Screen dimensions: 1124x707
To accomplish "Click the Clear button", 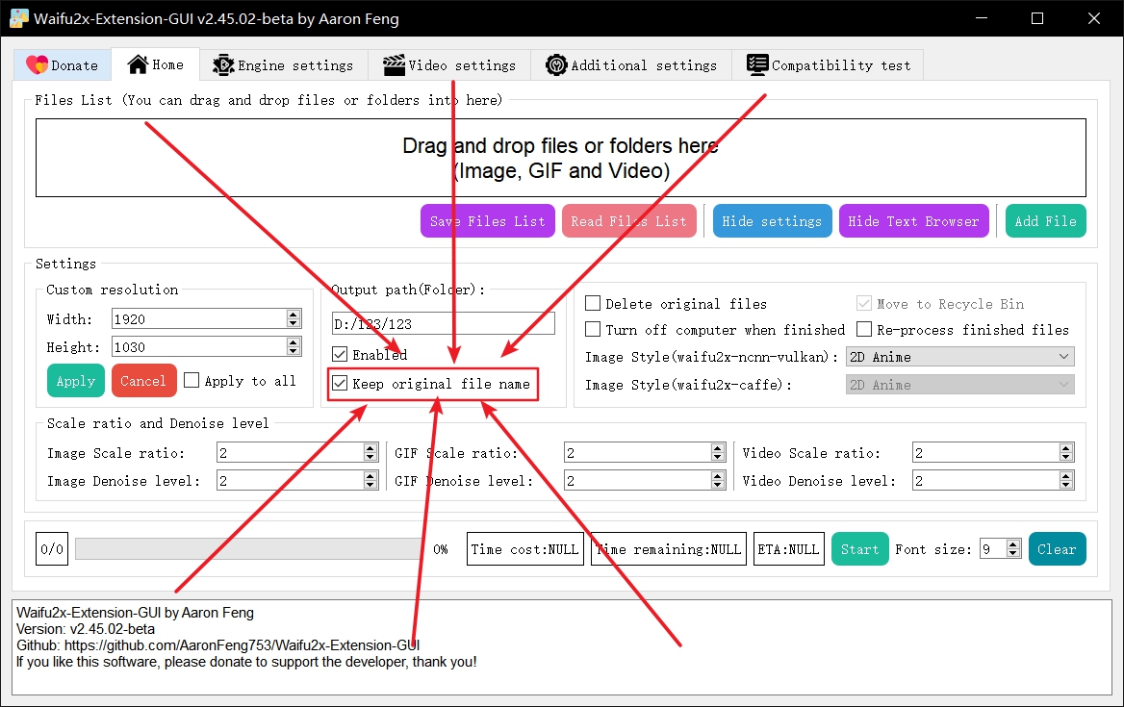I will (1057, 548).
